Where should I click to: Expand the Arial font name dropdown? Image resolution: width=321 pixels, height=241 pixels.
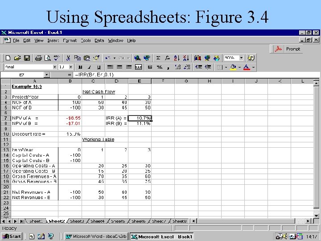coord(55,67)
